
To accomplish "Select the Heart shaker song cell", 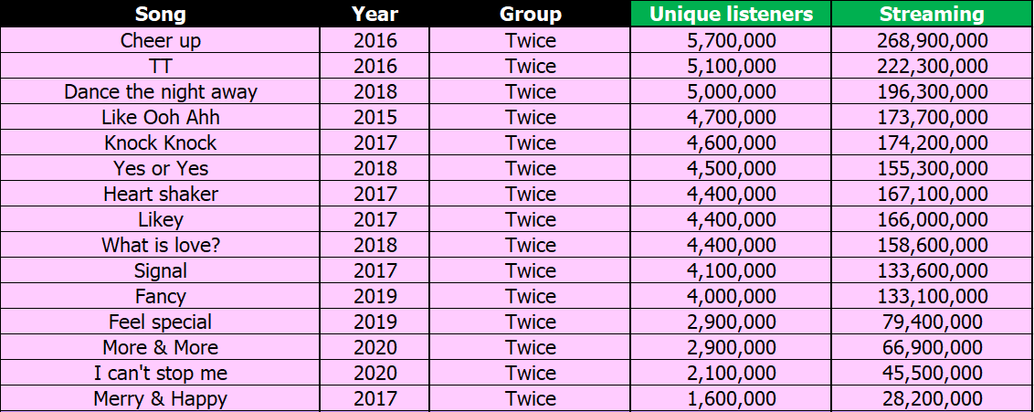I will [x=161, y=194].
